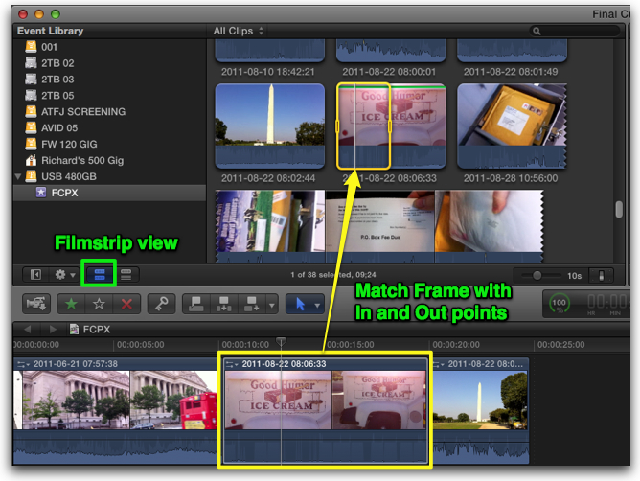Choose the Select arrow tool

click(300, 304)
